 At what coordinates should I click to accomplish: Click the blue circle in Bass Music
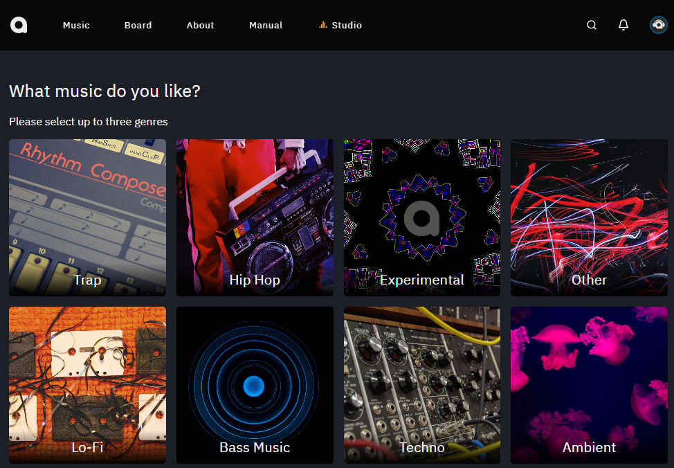(253, 386)
